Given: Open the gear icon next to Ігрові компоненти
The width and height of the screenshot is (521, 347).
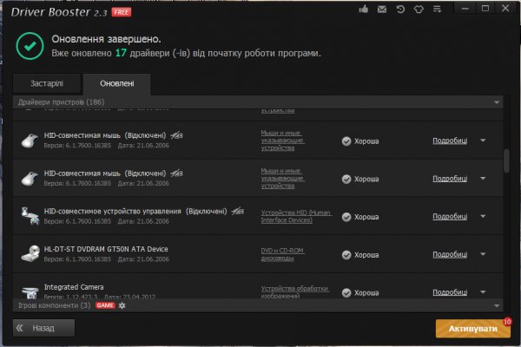Looking at the screenshot, I should 122,305.
